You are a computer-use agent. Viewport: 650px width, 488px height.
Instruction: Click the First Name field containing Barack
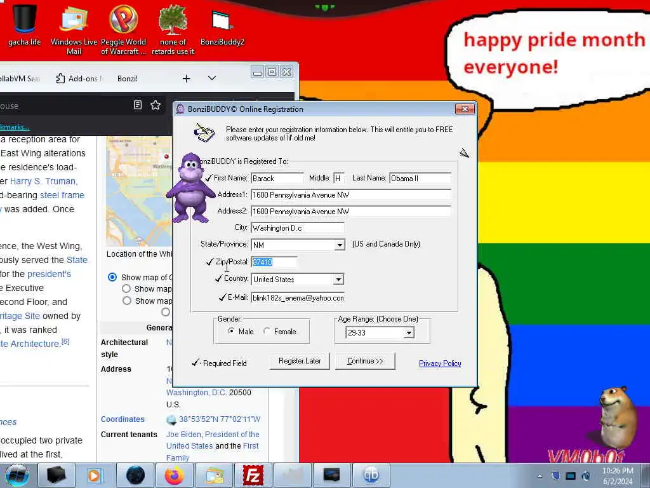[x=277, y=178]
